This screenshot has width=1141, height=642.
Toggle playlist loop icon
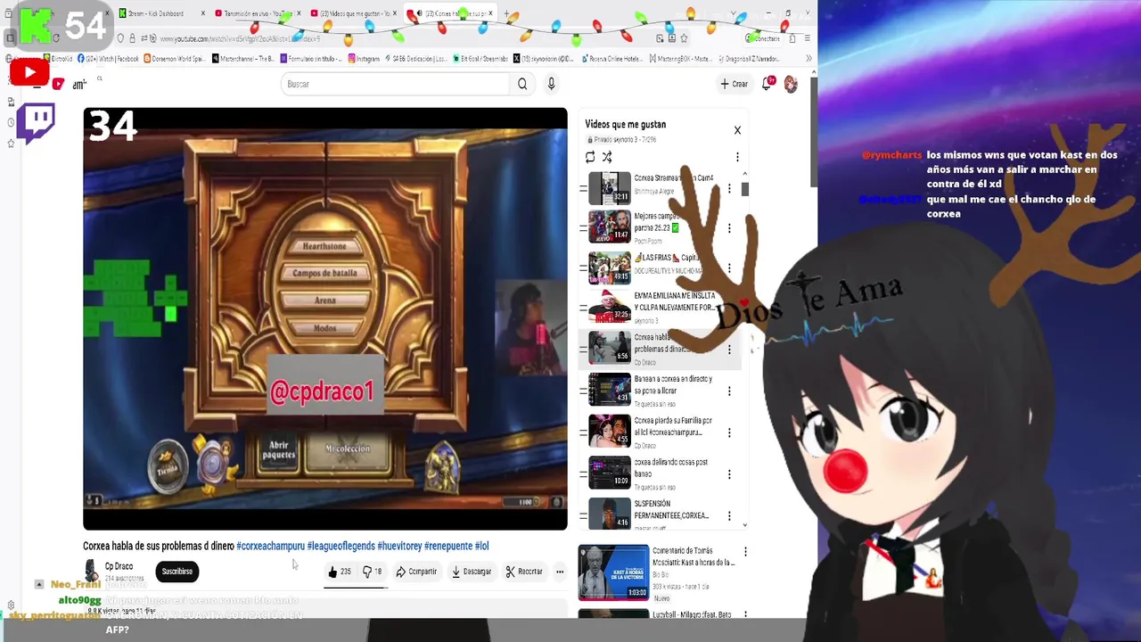coord(590,157)
